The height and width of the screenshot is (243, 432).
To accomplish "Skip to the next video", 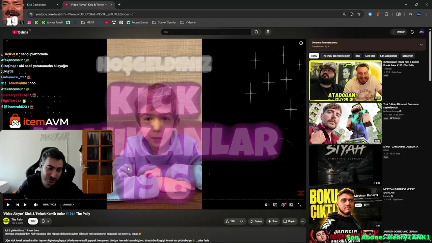I will [x=26, y=205].
